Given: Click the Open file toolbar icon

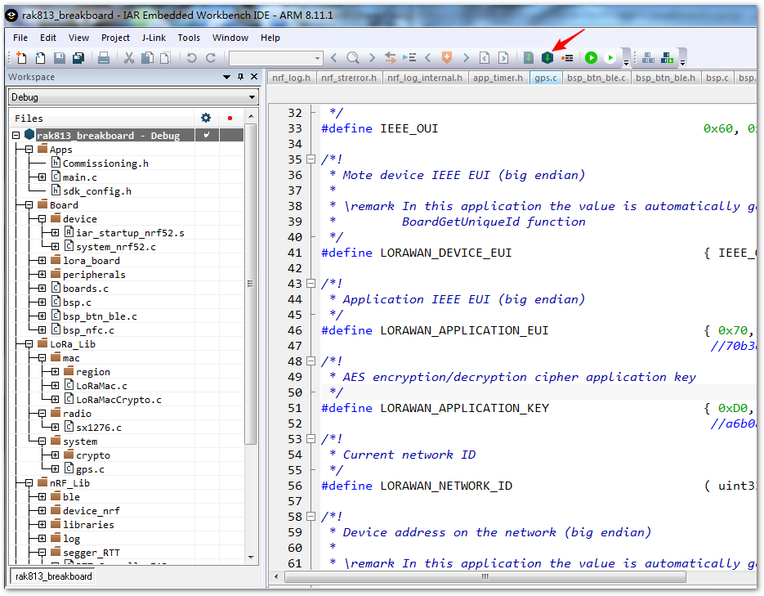Looking at the screenshot, I should coord(40,58).
